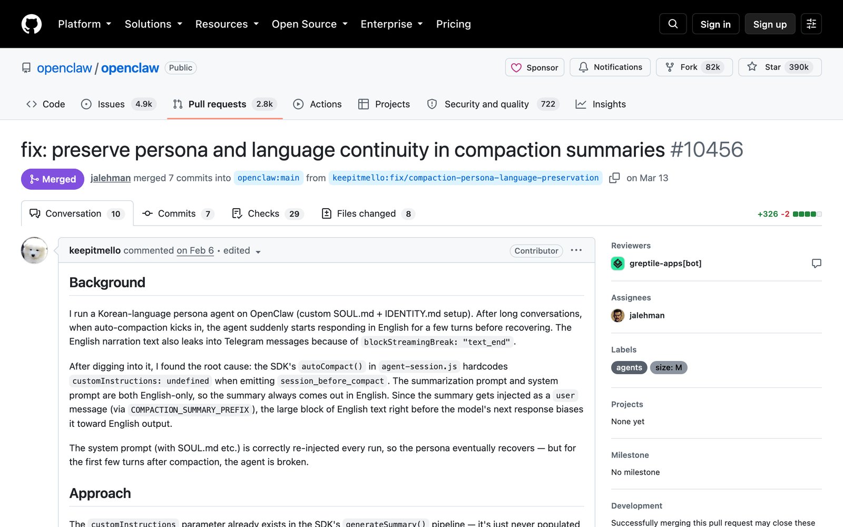843x527 pixels.
Task: Open keepitmello's avatar picture
Action: [x=34, y=250]
